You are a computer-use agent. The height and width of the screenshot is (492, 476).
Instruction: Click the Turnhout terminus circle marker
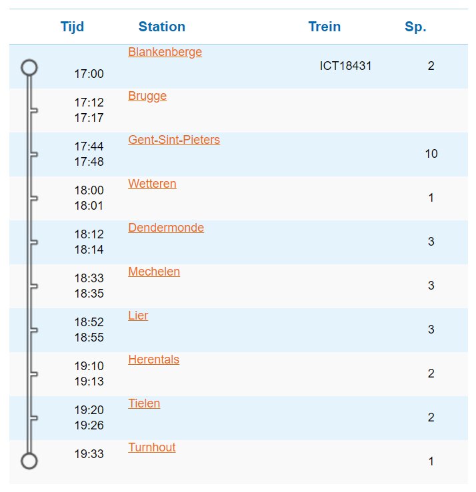(29, 461)
